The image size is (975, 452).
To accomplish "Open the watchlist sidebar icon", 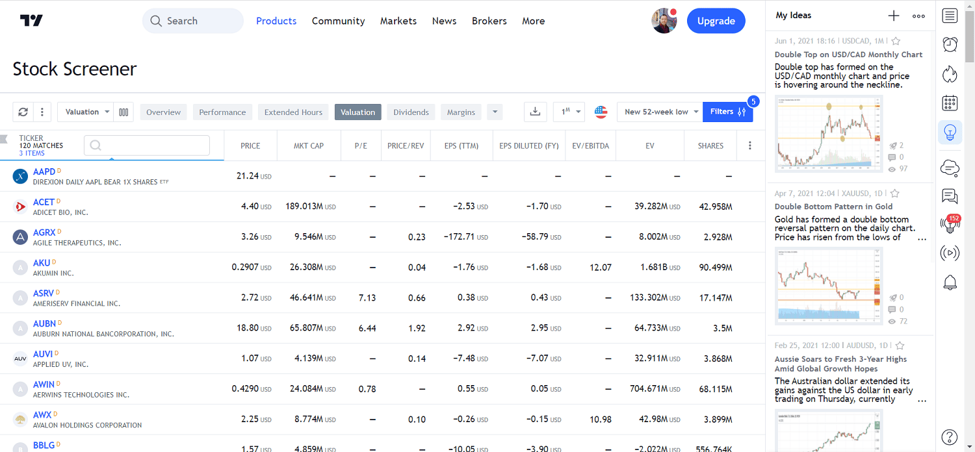I will [x=950, y=16].
